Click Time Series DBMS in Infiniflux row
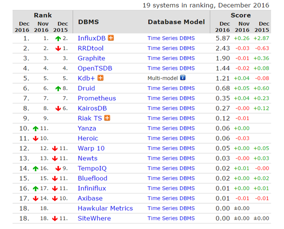This screenshot has width=284, height=229. coord(171,188)
